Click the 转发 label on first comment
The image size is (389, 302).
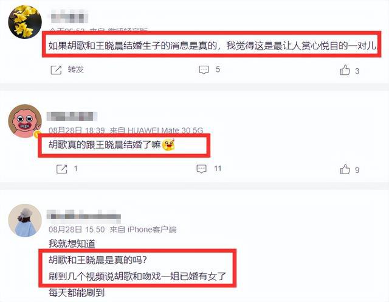75,69
